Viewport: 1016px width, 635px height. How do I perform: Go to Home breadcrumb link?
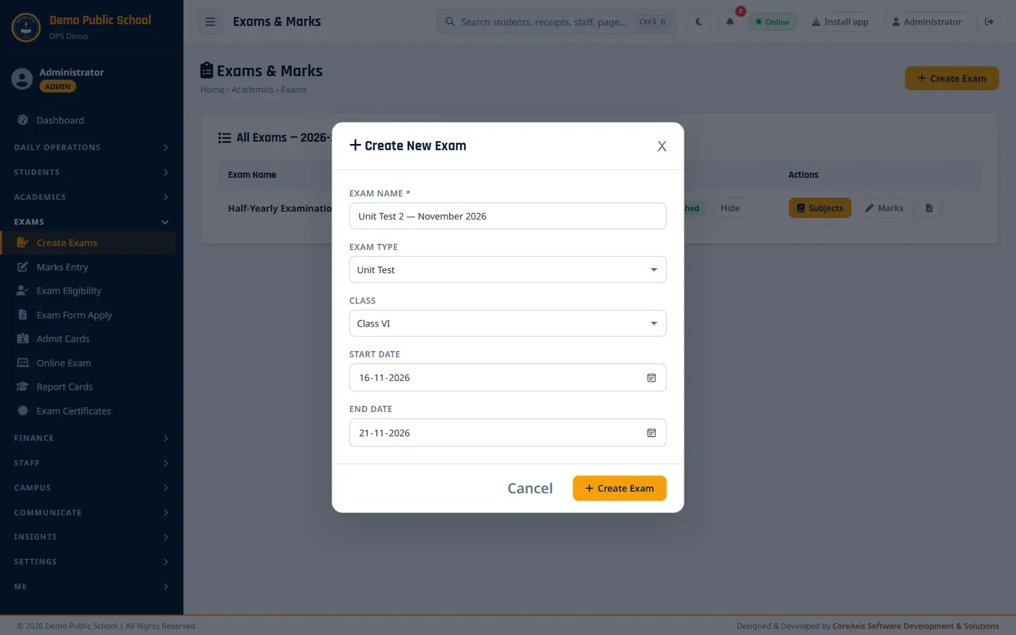click(x=212, y=90)
